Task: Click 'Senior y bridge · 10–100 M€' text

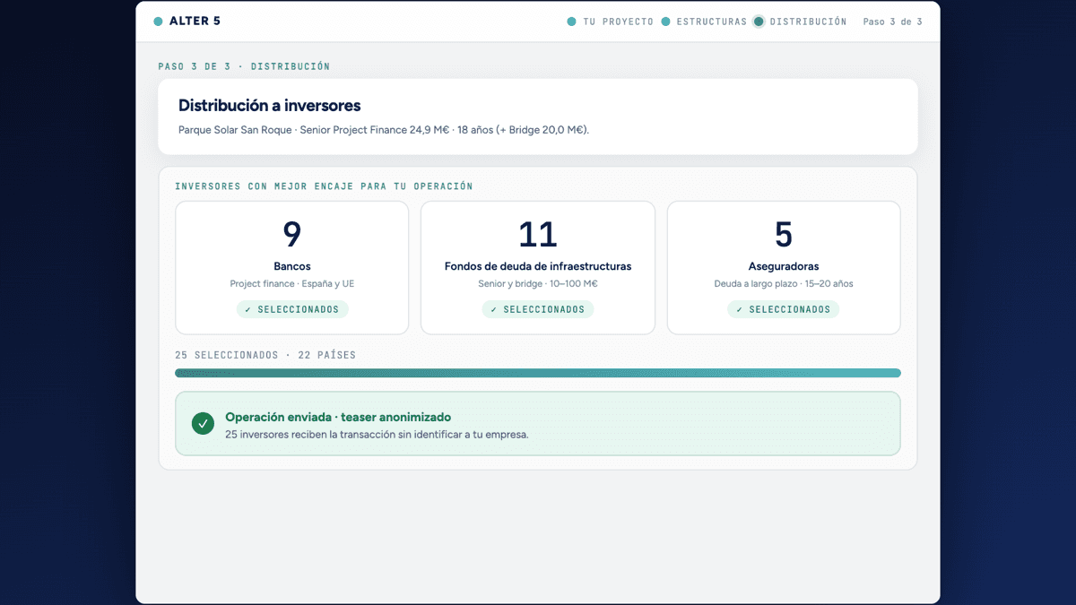Action: point(538,284)
